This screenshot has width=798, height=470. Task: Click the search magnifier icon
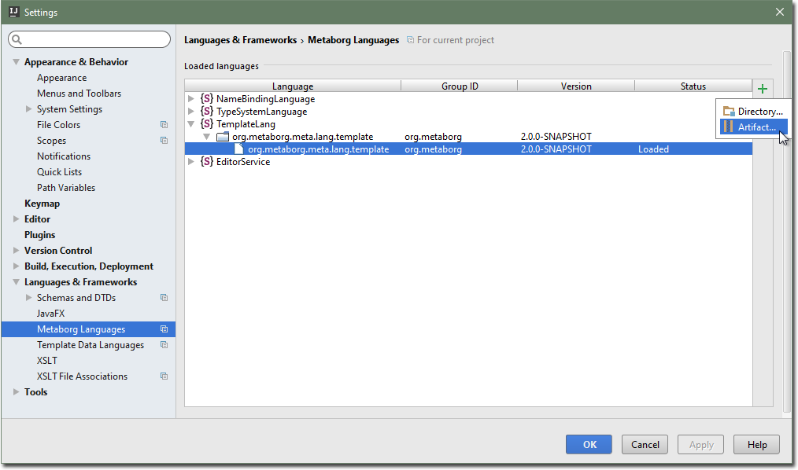coord(17,39)
